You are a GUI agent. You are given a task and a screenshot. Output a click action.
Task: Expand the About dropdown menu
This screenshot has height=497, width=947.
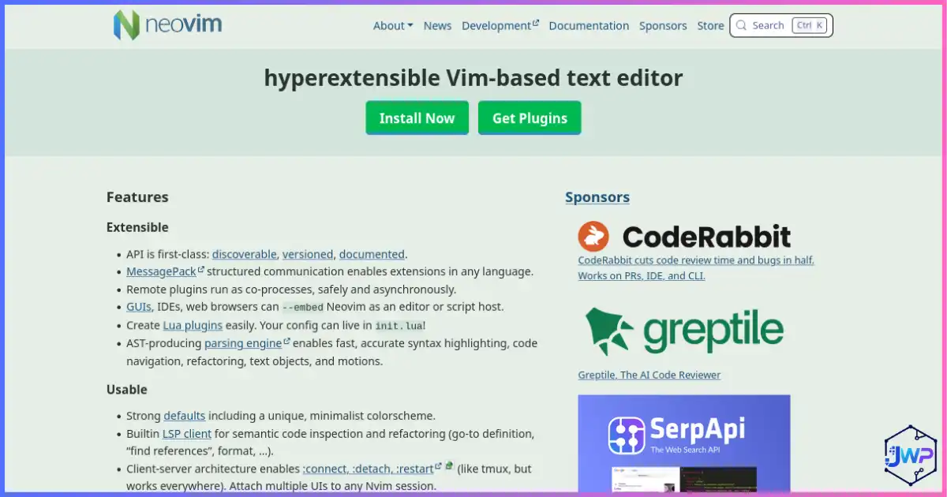393,25
